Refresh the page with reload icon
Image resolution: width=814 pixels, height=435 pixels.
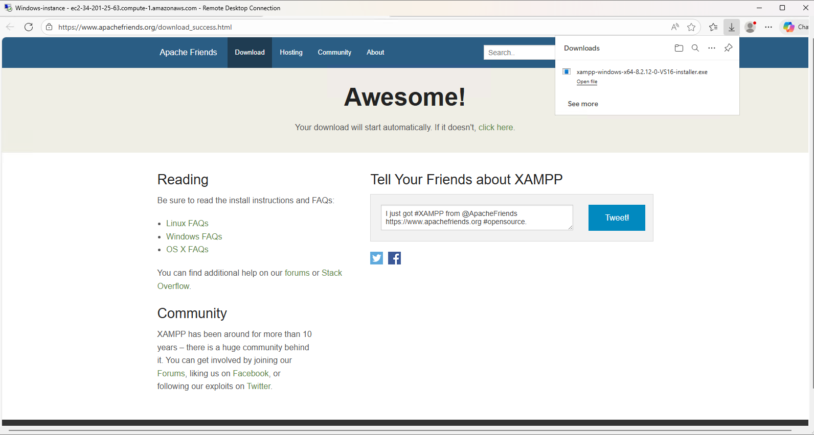tap(29, 27)
